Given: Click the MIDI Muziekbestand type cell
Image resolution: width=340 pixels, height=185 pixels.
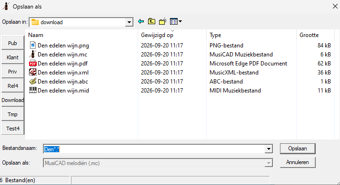Looking at the screenshot, I should pyautogui.click(x=235, y=91).
